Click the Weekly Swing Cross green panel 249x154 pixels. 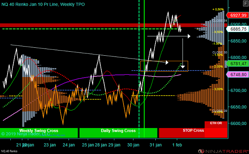[39, 133]
